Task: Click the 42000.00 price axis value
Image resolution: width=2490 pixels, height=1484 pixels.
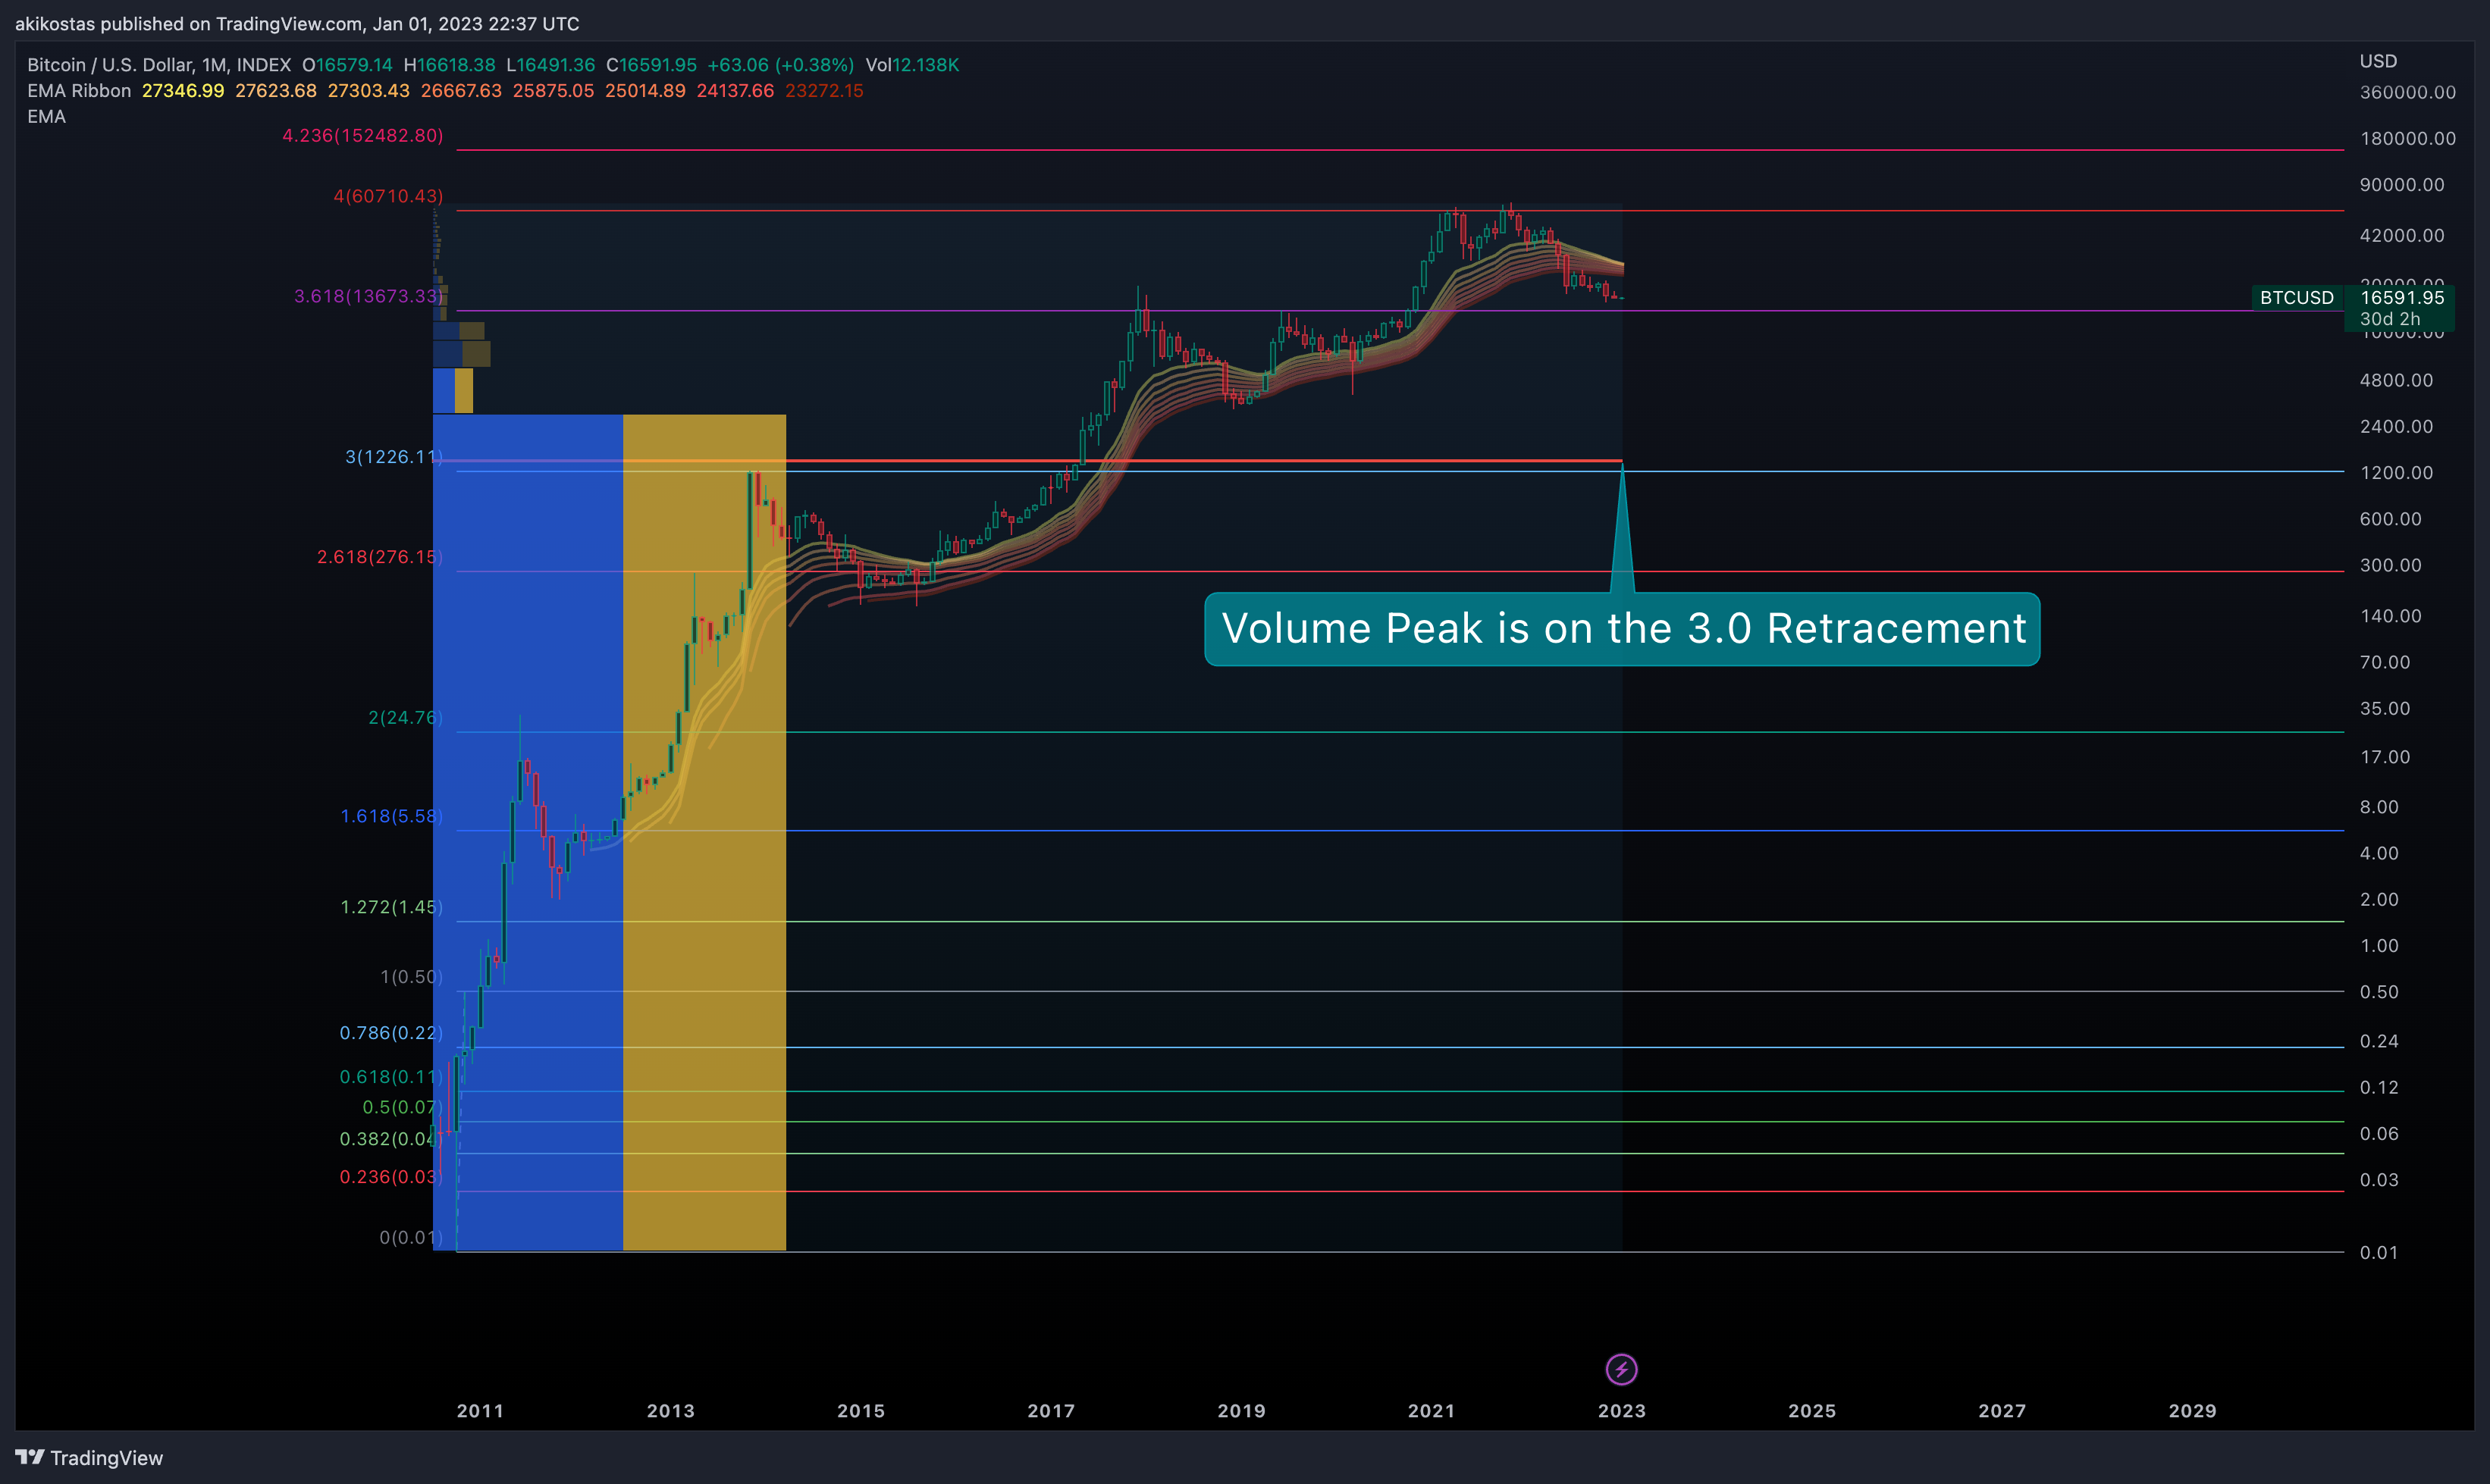Action: pos(2401,235)
